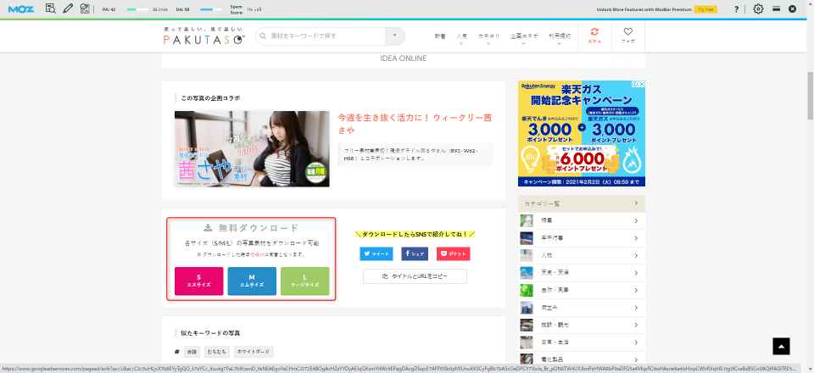Click the PA score bar in MozBar
This screenshot has height=373, width=814.
click(x=139, y=8)
